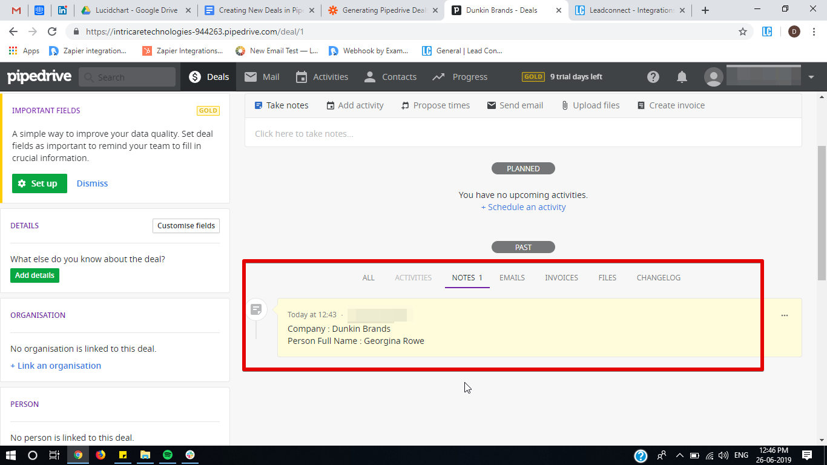The height and width of the screenshot is (465, 827).
Task: Open Firefox from the taskbar
Action: [100, 455]
